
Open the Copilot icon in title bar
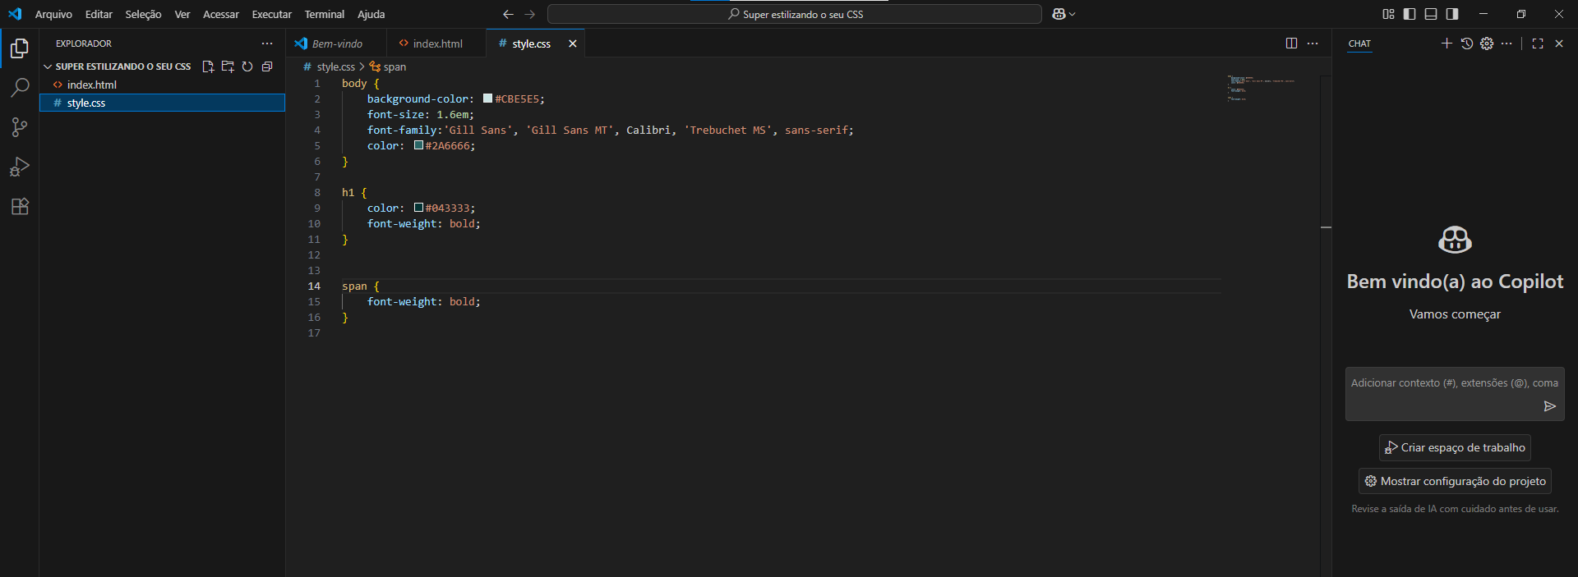point(1059,14)
